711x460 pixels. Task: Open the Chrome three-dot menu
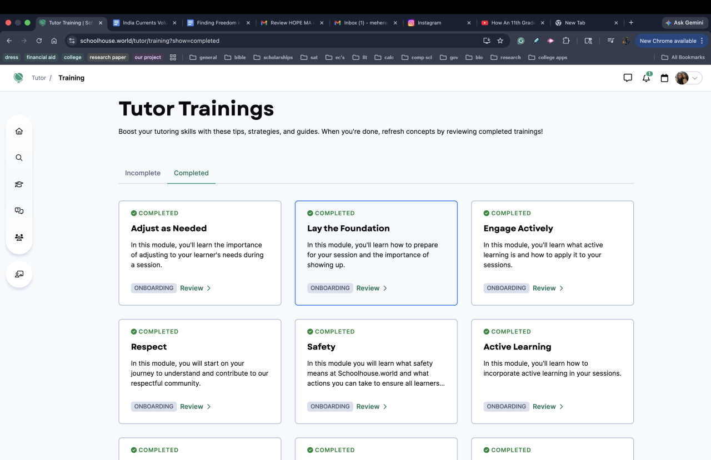click(702, 41)
